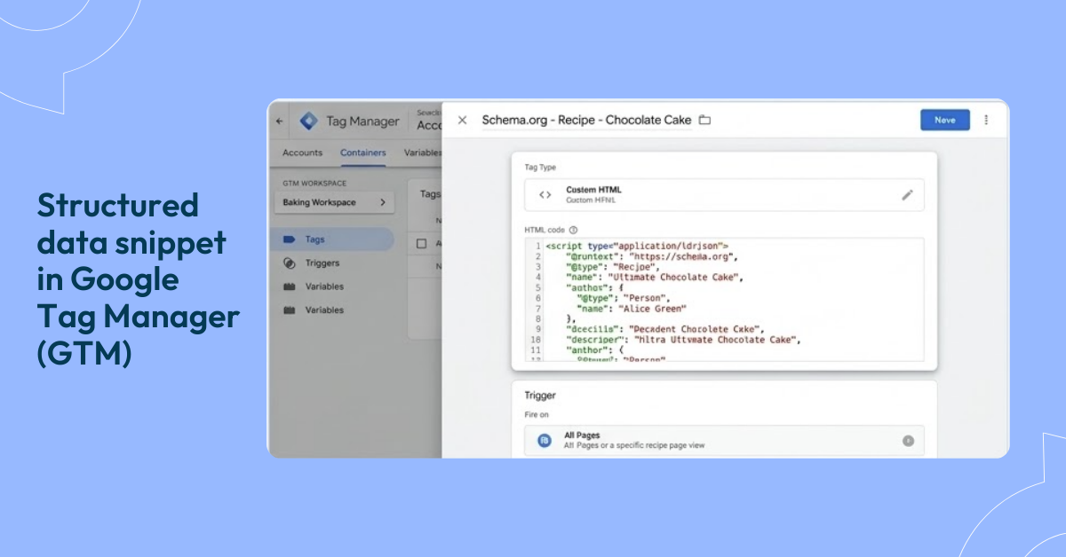This screenshot has width=1066, height=557.
Task: Click the All Pages trigger icon
Action: click(545, 440)
